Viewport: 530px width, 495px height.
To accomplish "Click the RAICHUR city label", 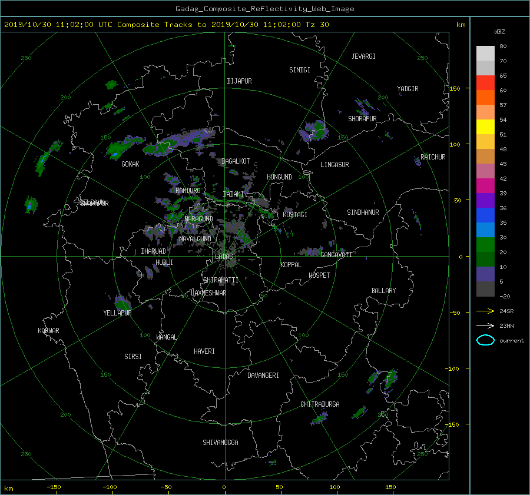I will click(433, 157).
